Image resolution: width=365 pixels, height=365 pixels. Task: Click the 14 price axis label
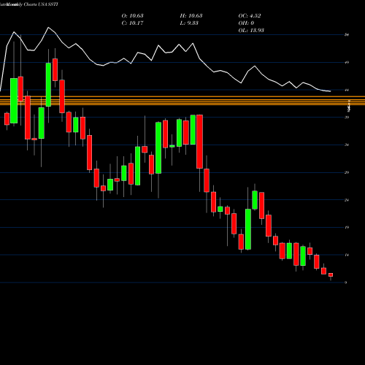click(347, 255)
